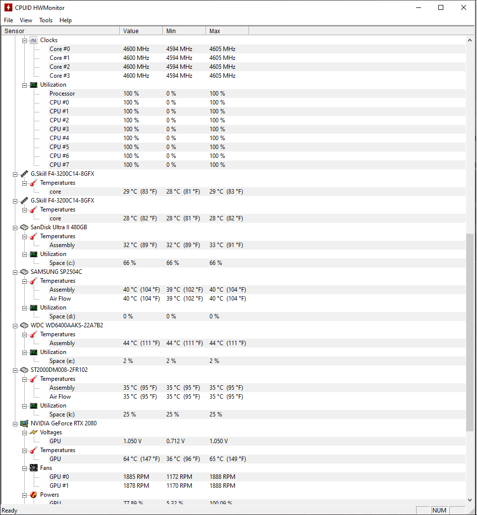The width and height of the screenshot is (477, 515).
Task: Click the SanDisk Ultra II 480GB drive icon
Action: click(24, 227)
